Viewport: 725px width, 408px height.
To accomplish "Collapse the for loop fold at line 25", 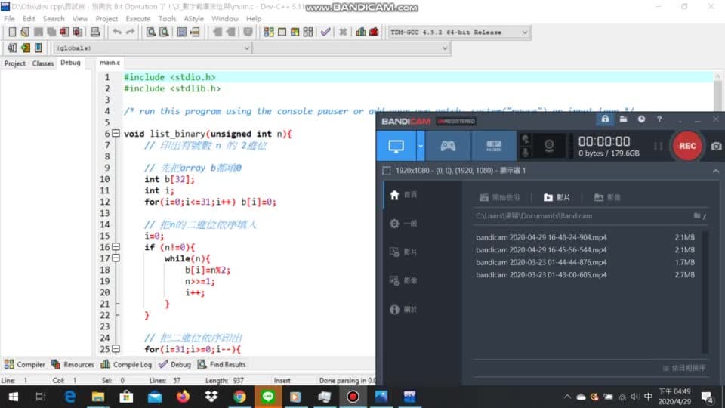I will (116, 349).
